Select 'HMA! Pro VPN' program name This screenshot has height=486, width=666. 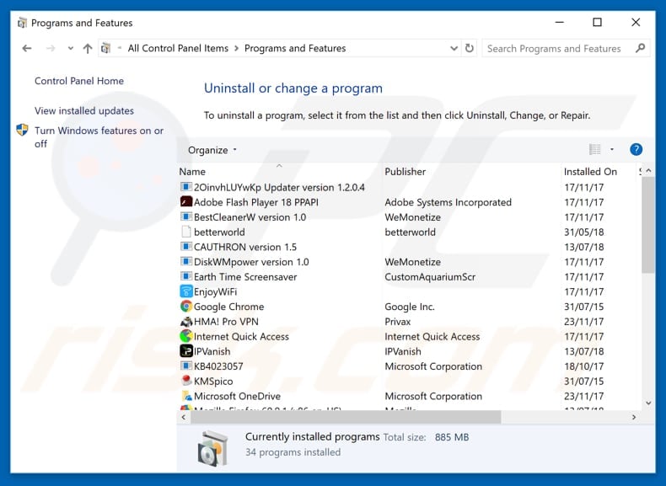226,322
